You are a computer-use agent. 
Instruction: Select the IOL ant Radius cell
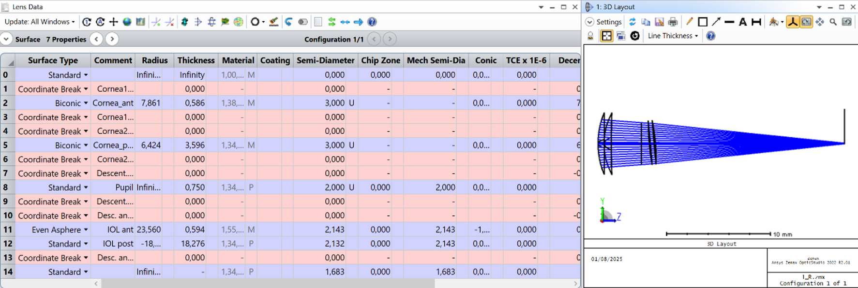point(154,230)
